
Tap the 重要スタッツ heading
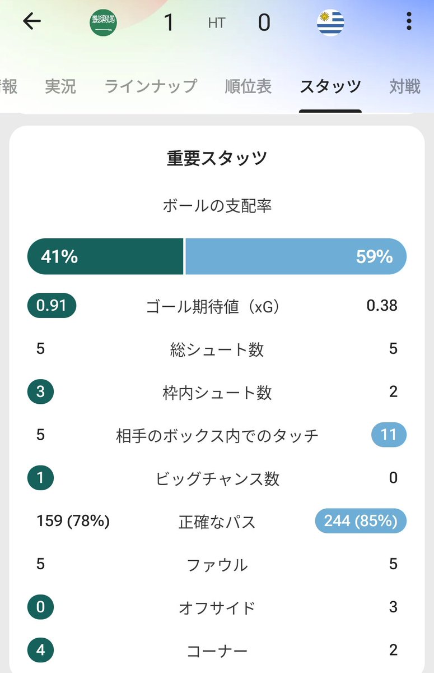(x=217, y=159)
